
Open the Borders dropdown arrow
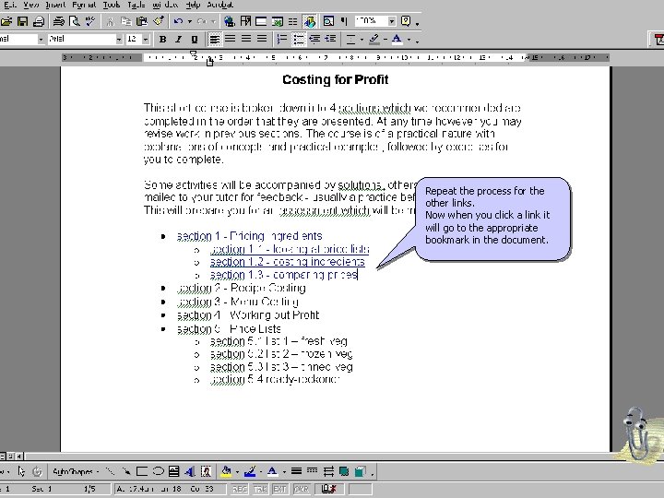362,40
